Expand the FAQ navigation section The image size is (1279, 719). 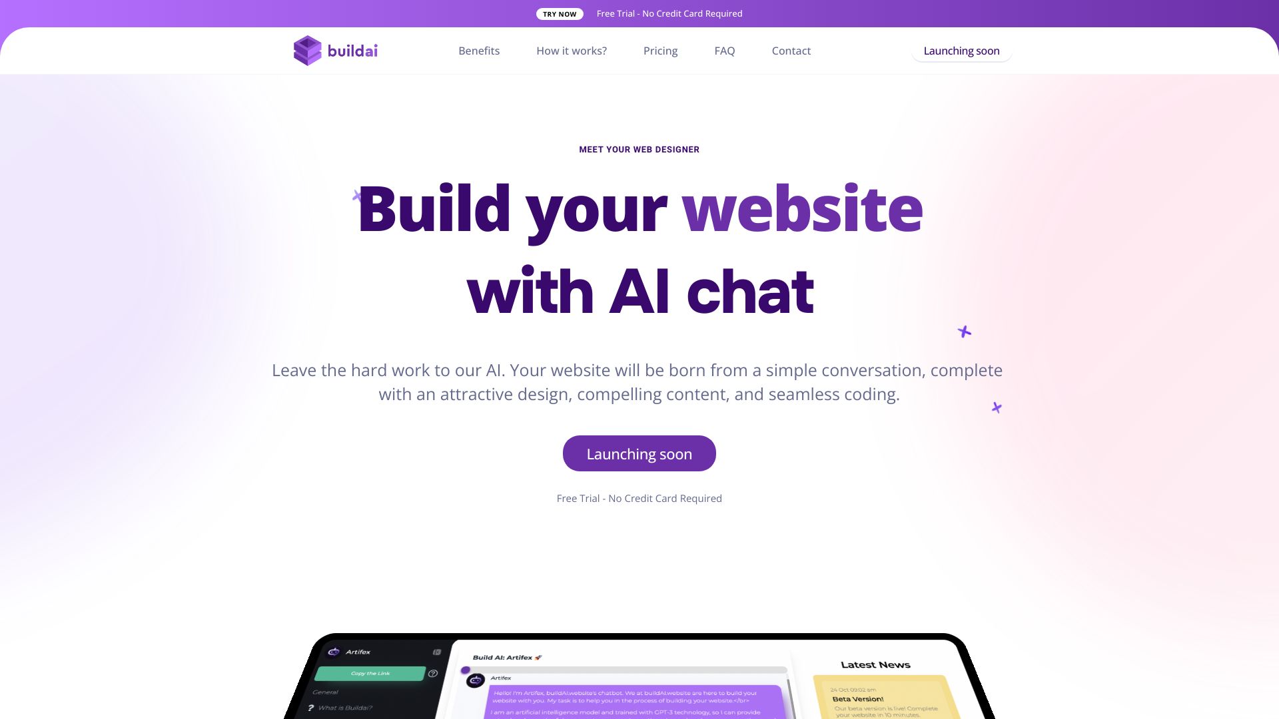[x=725, y=50]
